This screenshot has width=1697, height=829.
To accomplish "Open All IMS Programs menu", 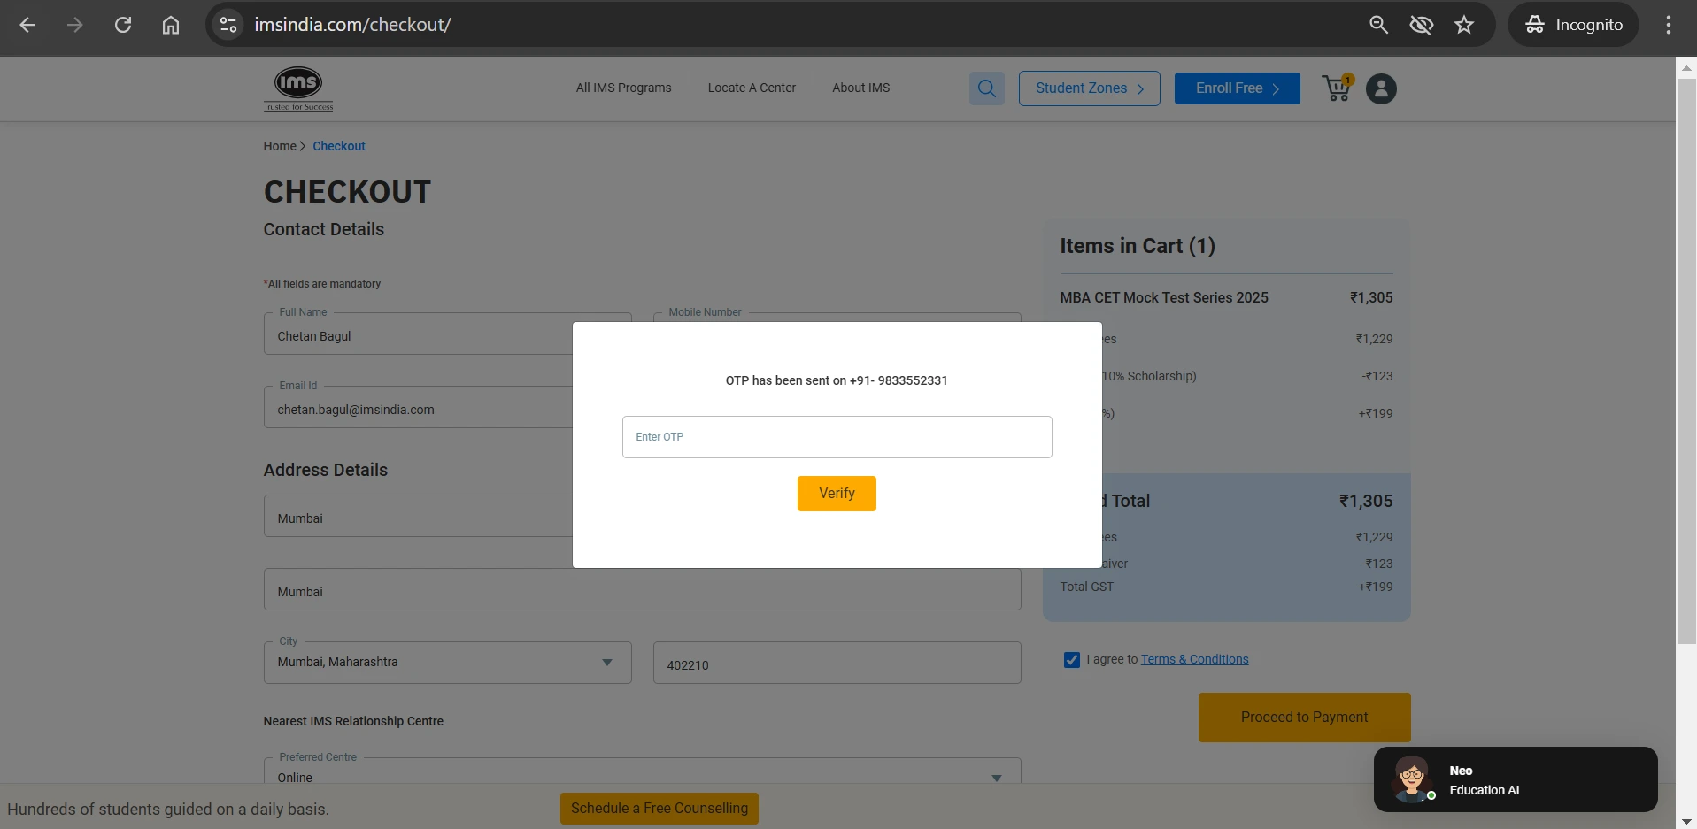I will (623, 88).
